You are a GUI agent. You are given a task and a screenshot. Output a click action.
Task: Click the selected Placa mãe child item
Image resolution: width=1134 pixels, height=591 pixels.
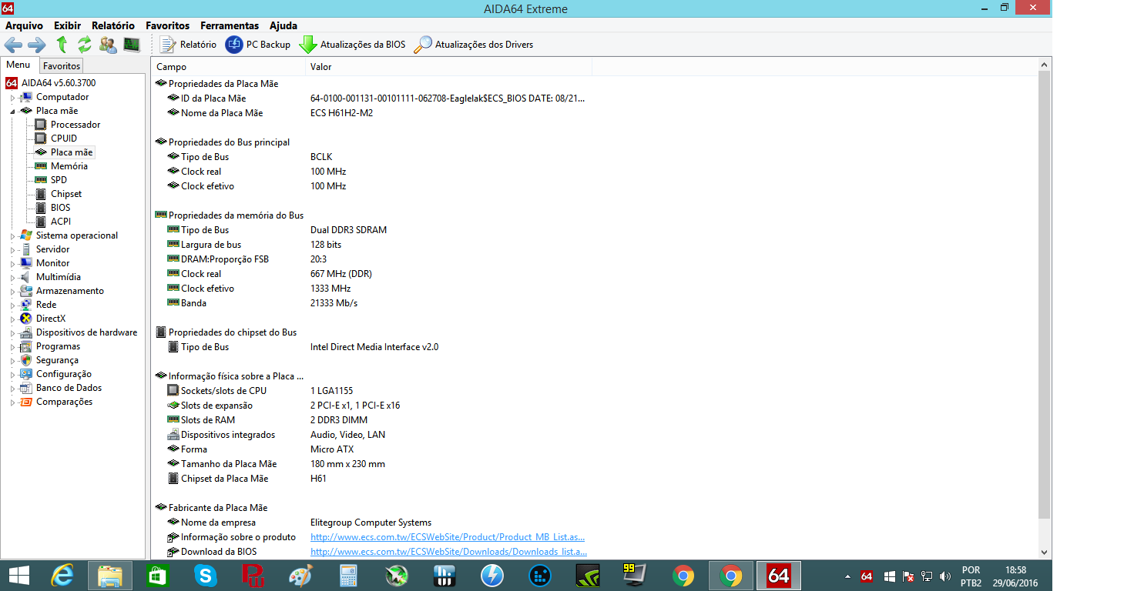[x=72, y=152]
